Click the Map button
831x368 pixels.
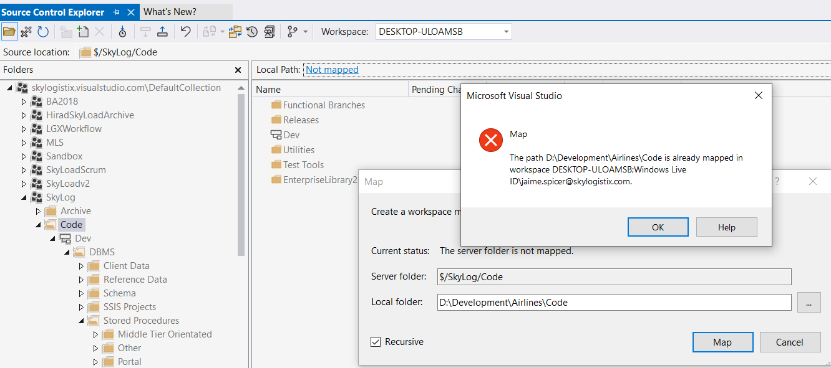click(x=722, y=342)
